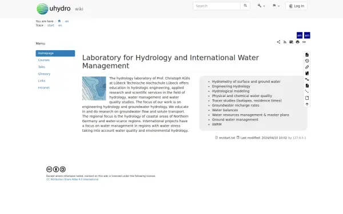
Task: Open Courses in the side menu
Action: (x=44, y=60)
